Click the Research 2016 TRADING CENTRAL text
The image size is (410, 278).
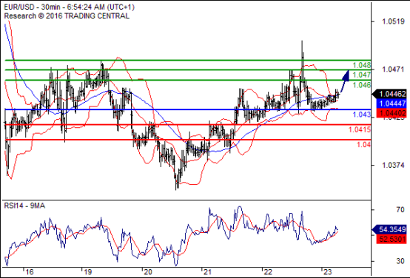coord(67,16)
